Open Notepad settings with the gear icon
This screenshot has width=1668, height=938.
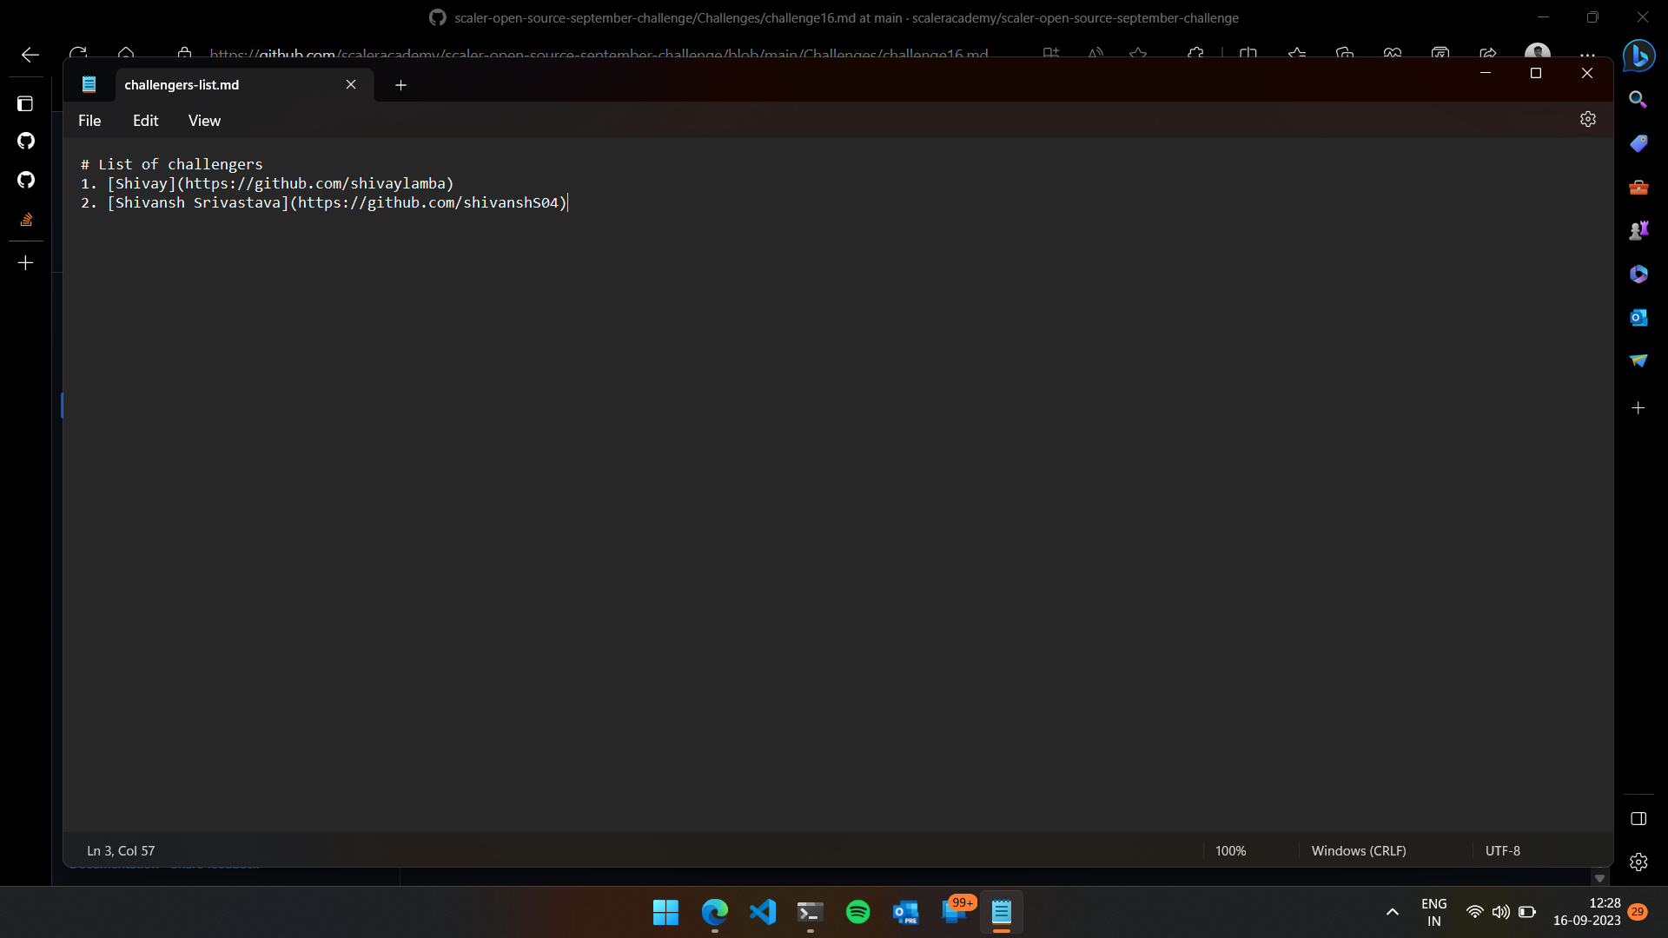click(1588, 119)
